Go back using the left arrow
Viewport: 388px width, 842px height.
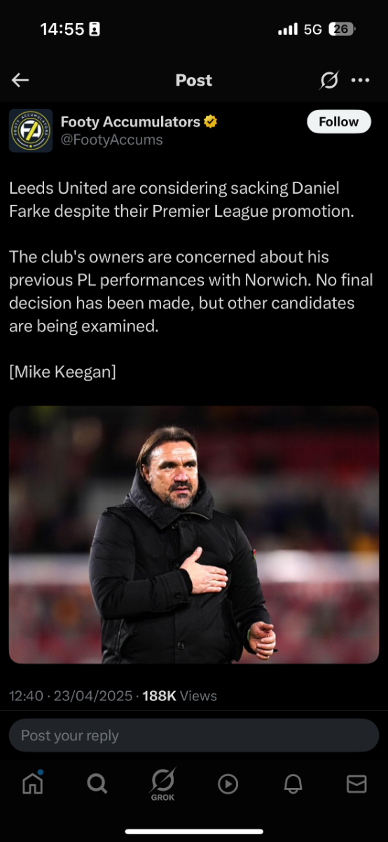click(x=20, y=81)
